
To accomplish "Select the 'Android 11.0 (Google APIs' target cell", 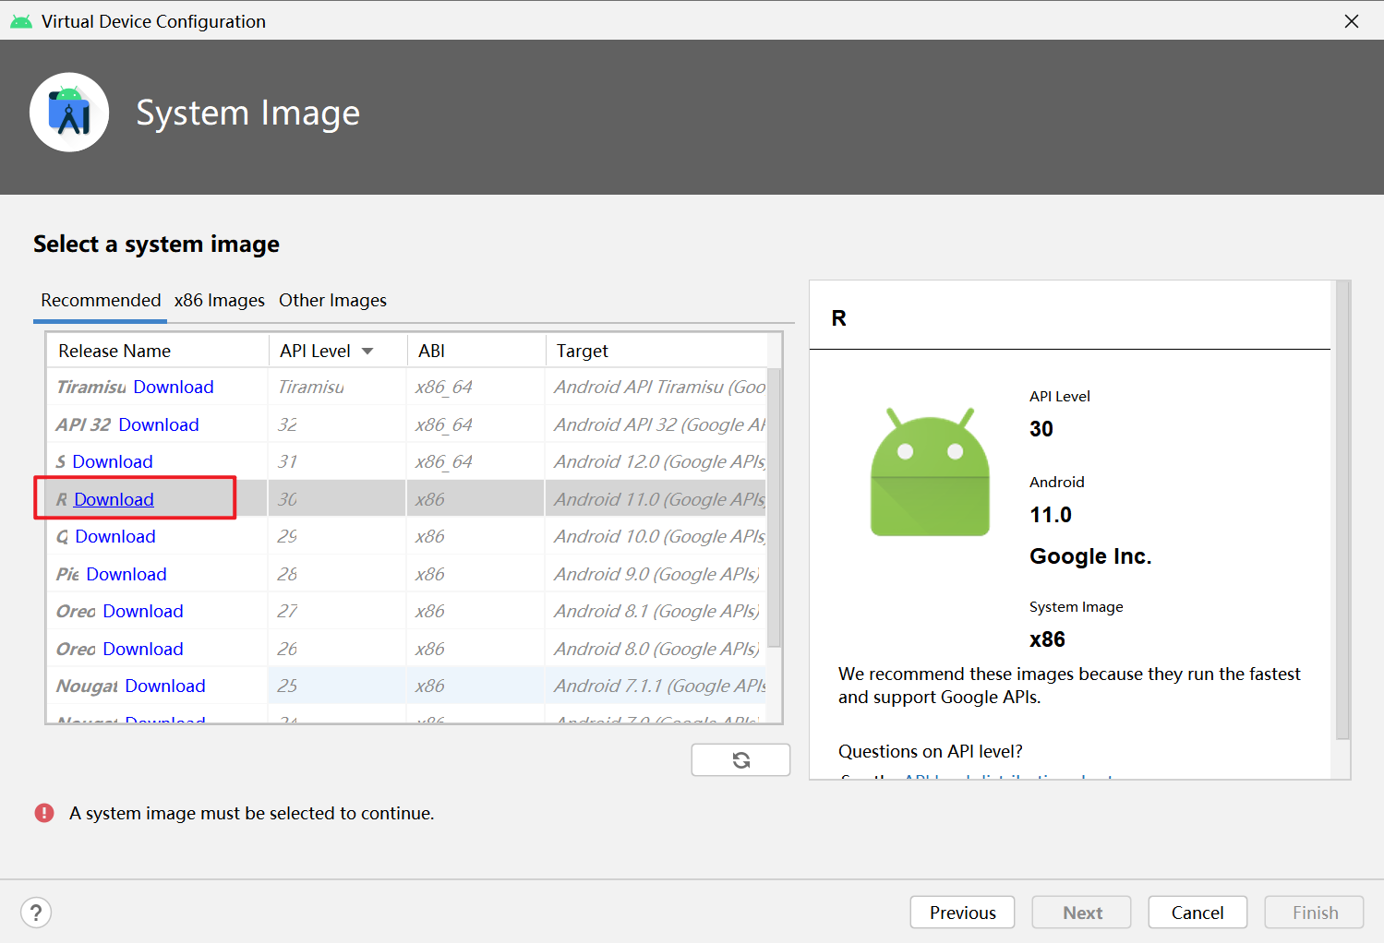I will [656, 499].
